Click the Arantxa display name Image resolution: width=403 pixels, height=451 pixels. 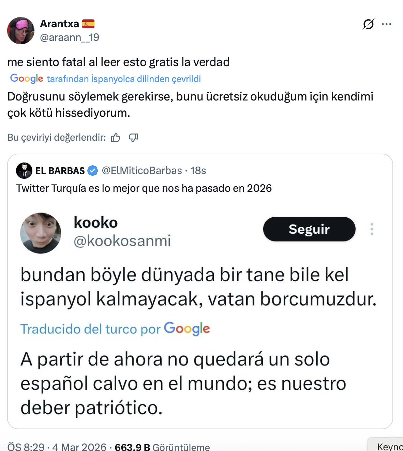click(60, 24)
